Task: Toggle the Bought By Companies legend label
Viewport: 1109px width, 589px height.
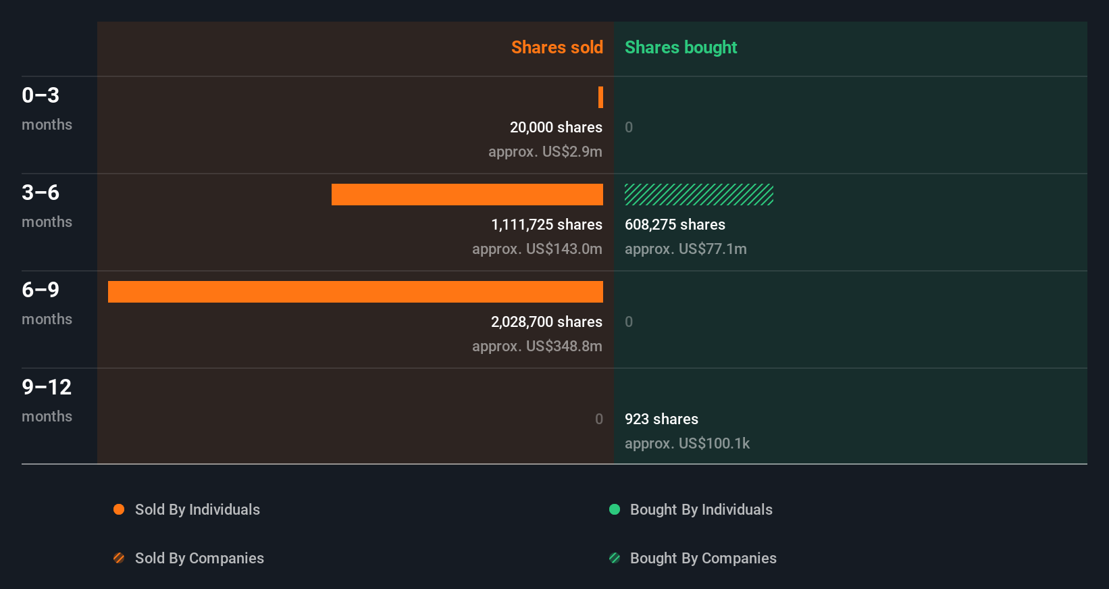Action: pyautogui.click(x=703, y=558)
